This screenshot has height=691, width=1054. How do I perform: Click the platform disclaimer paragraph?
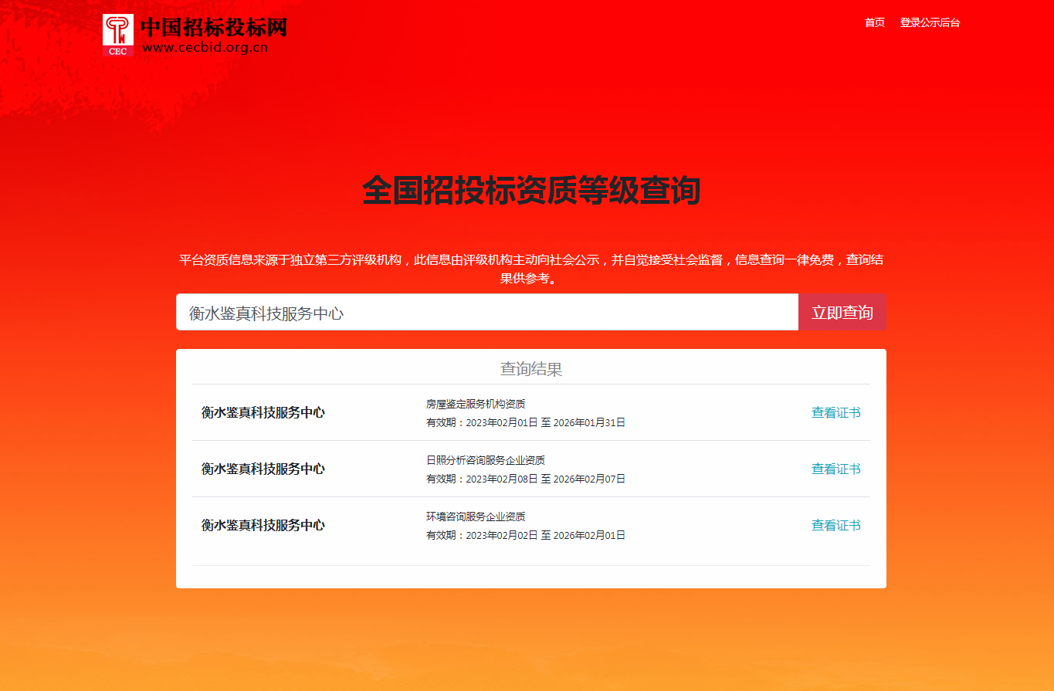[x=531, y=269]
